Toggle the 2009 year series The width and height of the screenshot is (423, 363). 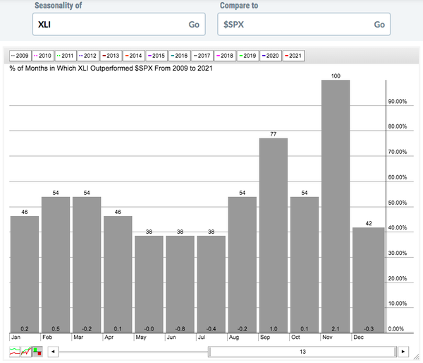19,55
